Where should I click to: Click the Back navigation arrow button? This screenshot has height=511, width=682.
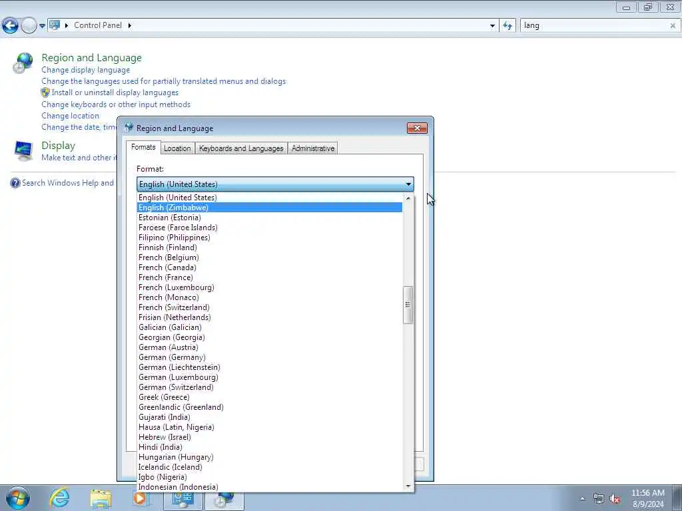[11, 26]
